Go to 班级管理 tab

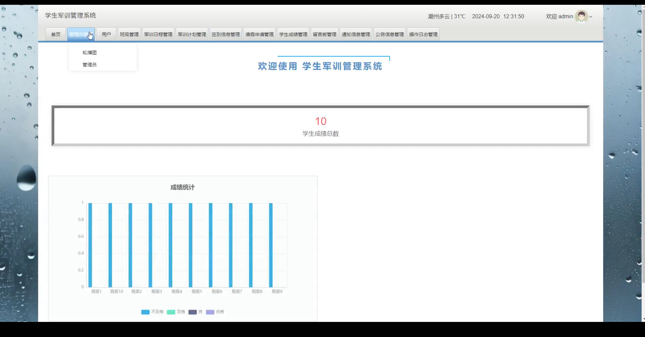(x=129, y=34)
